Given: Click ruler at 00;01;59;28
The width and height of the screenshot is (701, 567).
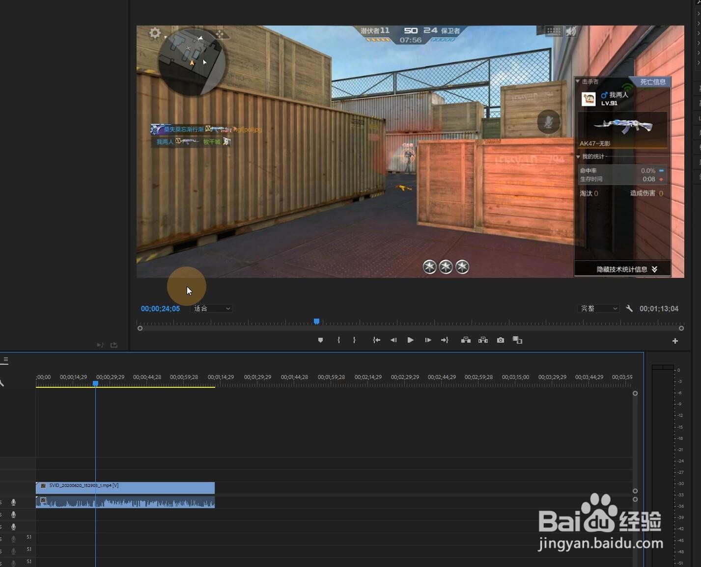Looking at the screenshot, I should click(x=331, y=377).
